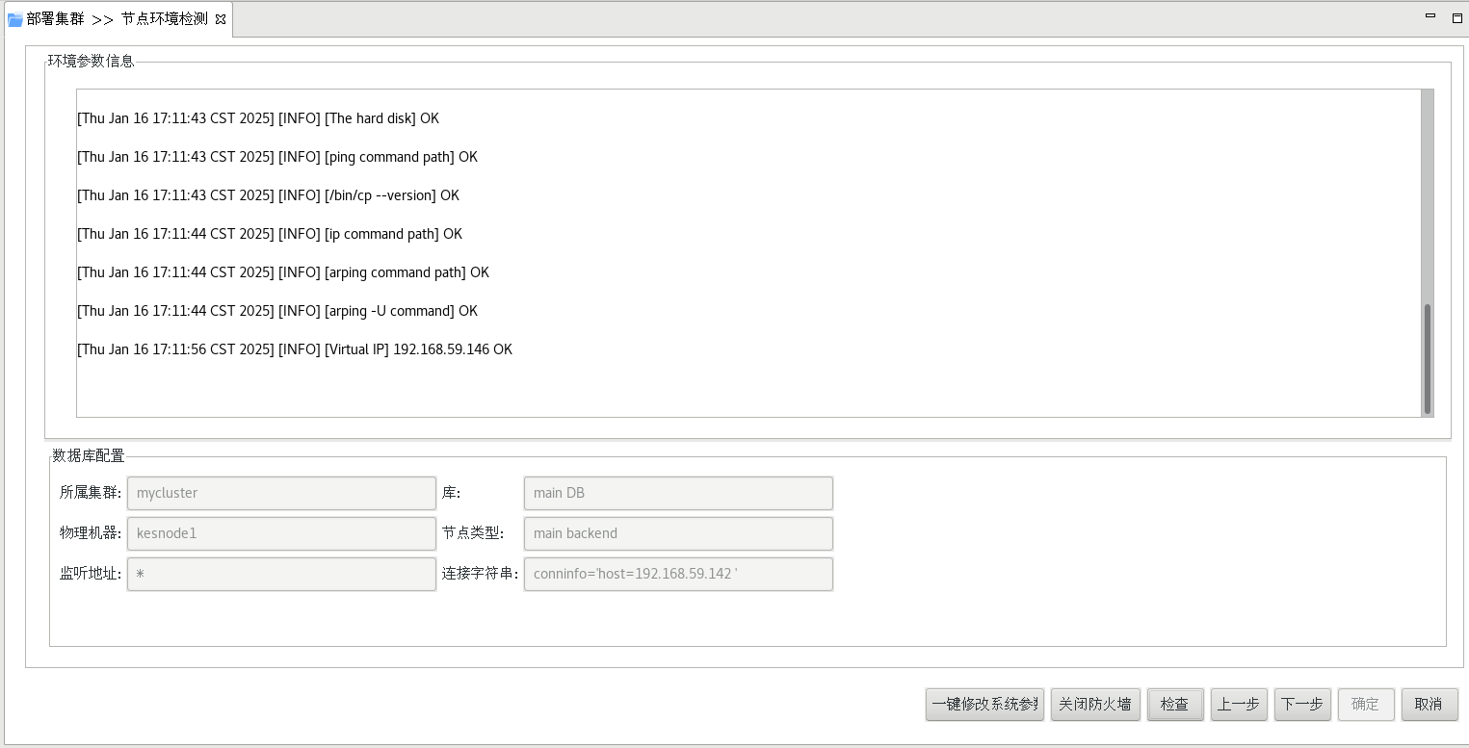Select the 部署集群 >> 节点环境检测 tab
1469x748 pixels.
116,19
